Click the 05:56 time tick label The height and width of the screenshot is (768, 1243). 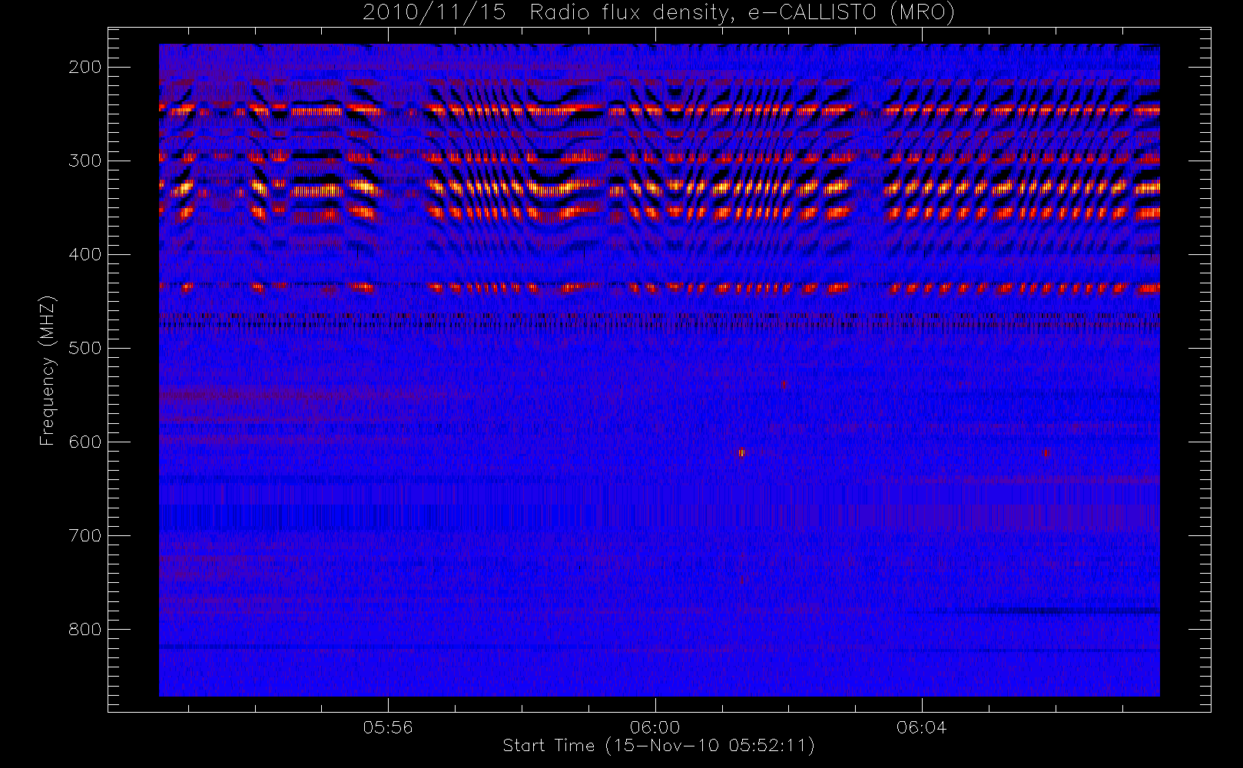click(388, 727)
